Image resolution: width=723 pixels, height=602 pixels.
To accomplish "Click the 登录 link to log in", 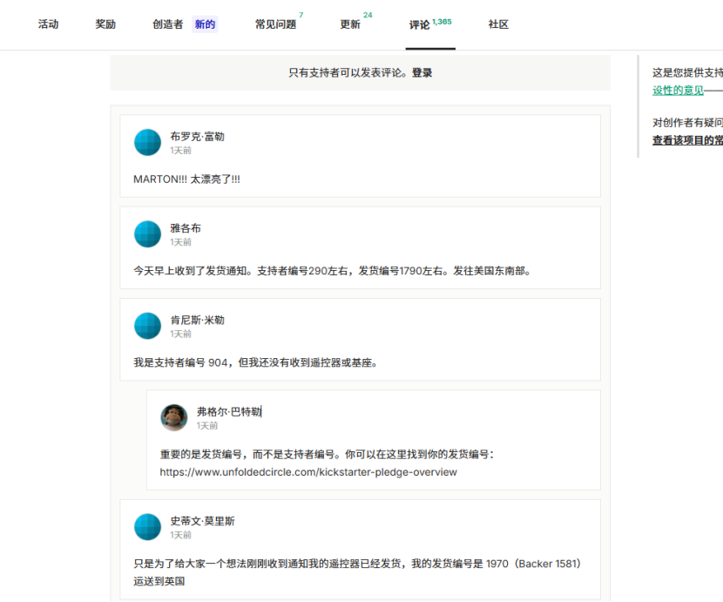I will [x=422, y=73].
